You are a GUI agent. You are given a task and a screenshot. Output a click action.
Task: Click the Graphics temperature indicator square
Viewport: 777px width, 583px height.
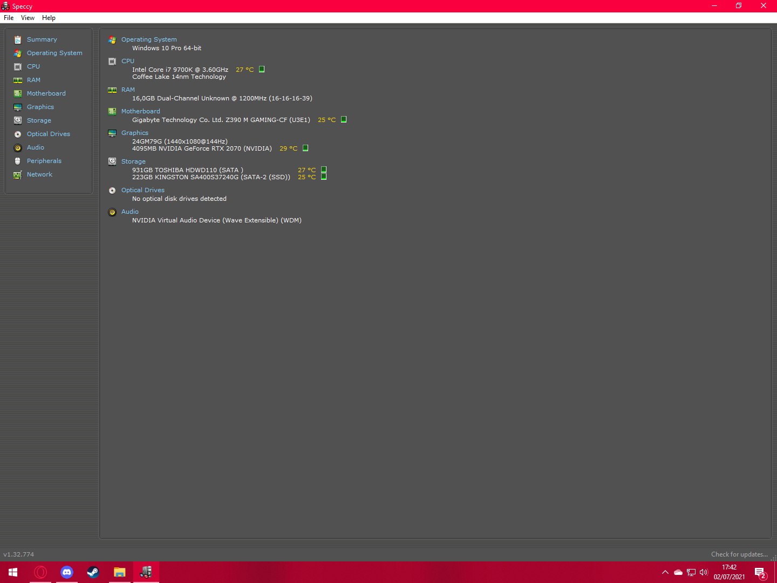(305, 148)
